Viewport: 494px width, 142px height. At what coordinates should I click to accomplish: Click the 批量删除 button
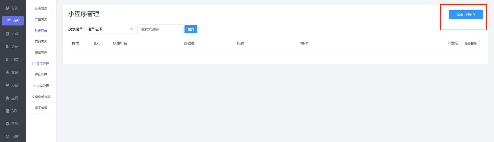[470, 43]
